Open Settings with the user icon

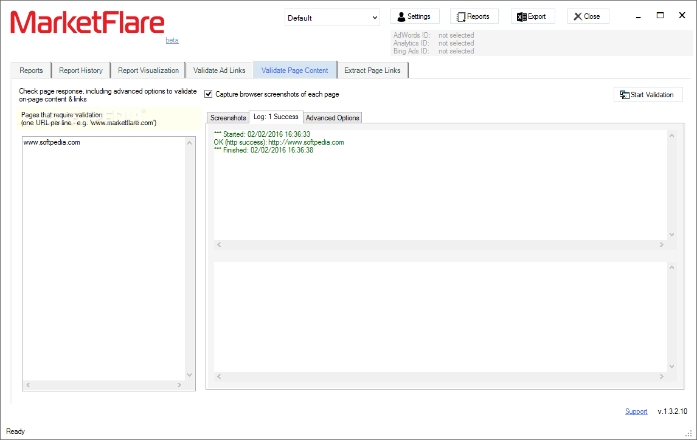tap(415, 16)
